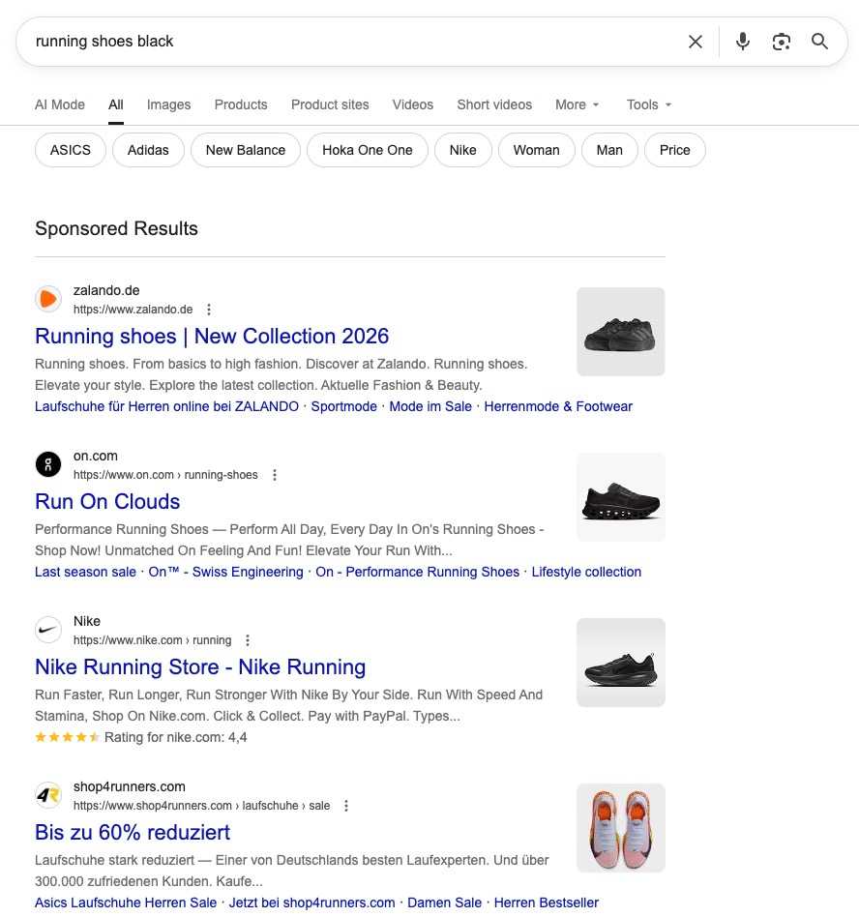Expand the More dropdown menu
Image resolution: width=859 pixels, height=917 pixels.
point(578,104)
